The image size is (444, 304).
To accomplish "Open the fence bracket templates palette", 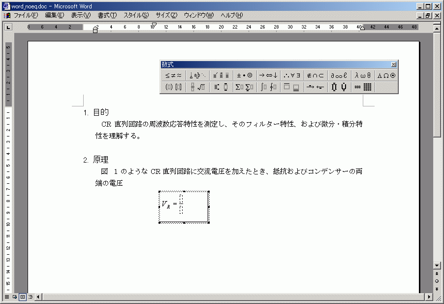I will coord(173,87).
